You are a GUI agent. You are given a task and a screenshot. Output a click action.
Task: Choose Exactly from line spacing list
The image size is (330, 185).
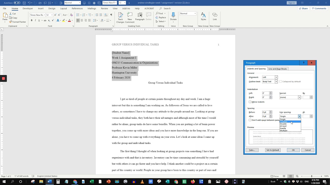coord(290,128)
